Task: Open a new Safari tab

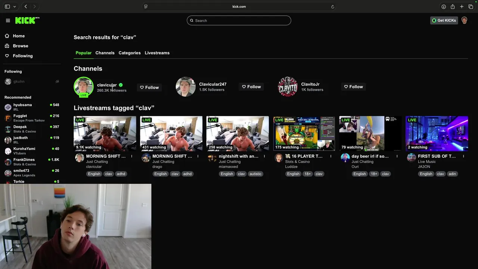Action: (462, 6)
